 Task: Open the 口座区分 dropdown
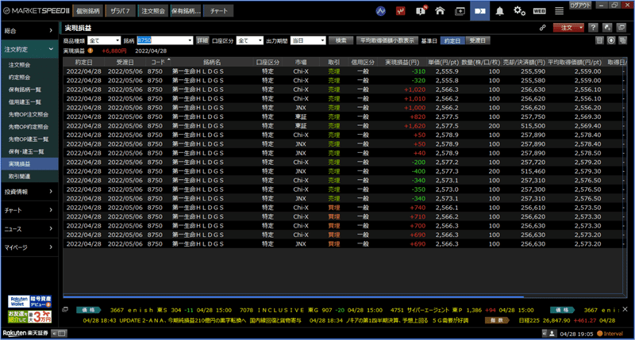pos(249,41)
